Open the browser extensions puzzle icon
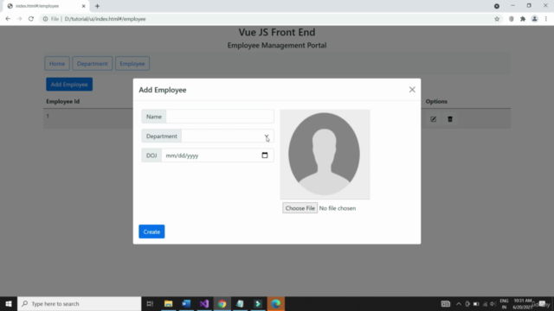The width and height of the screenshot is (554, 311). [523, 19]
